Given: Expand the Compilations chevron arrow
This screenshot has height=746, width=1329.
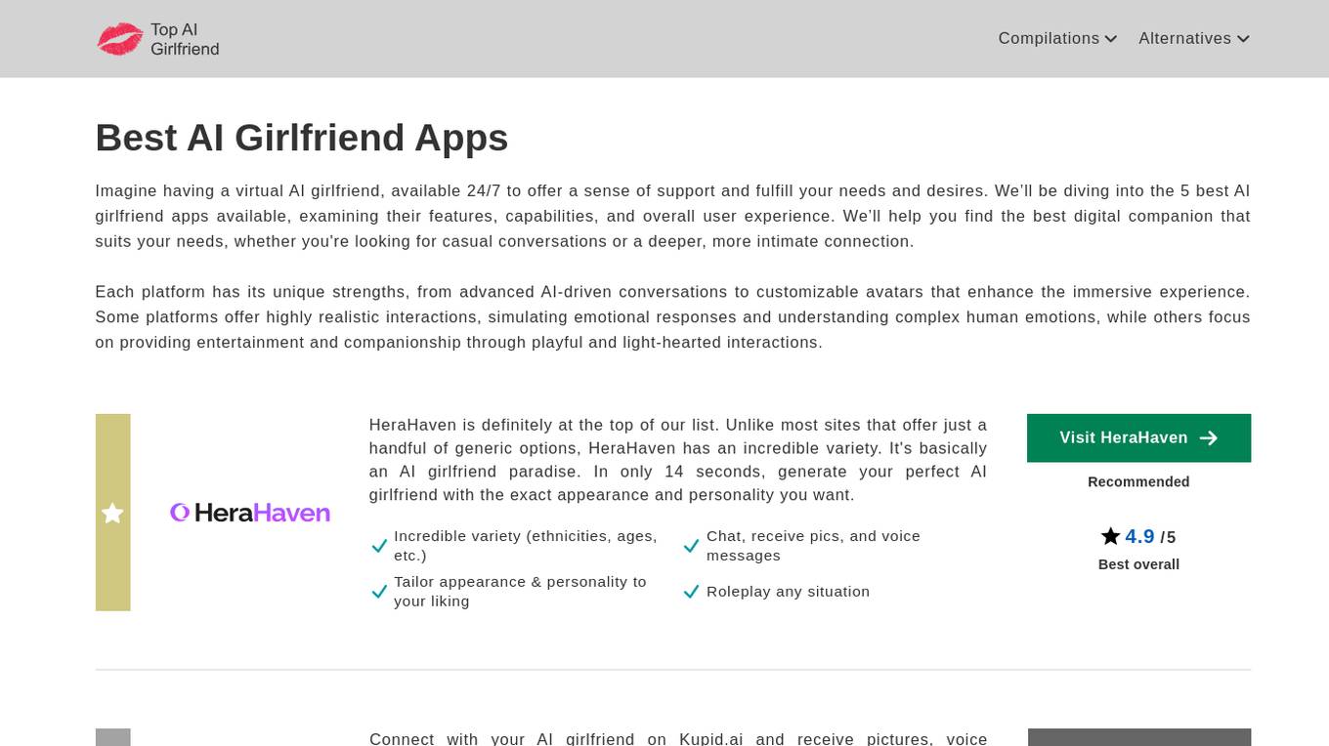Looking at the screenshot, I should (1110, 39).
